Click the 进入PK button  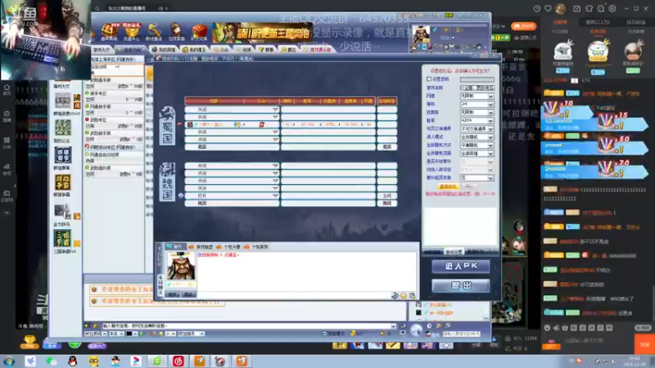click(x=461, y=267)
